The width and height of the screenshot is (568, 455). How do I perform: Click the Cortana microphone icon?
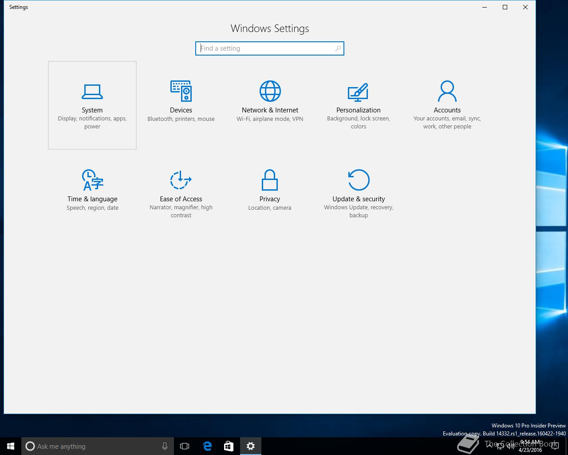[165, 446]
